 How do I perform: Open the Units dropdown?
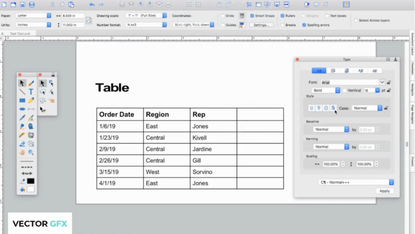[34, 25]
